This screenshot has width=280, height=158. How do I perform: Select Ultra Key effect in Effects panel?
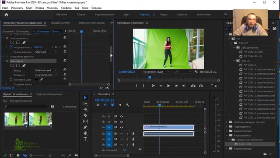pyautogui.click(x=245, y=144)
